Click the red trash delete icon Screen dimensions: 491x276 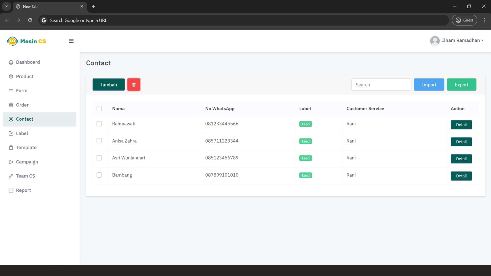click(x=134, y=85)
